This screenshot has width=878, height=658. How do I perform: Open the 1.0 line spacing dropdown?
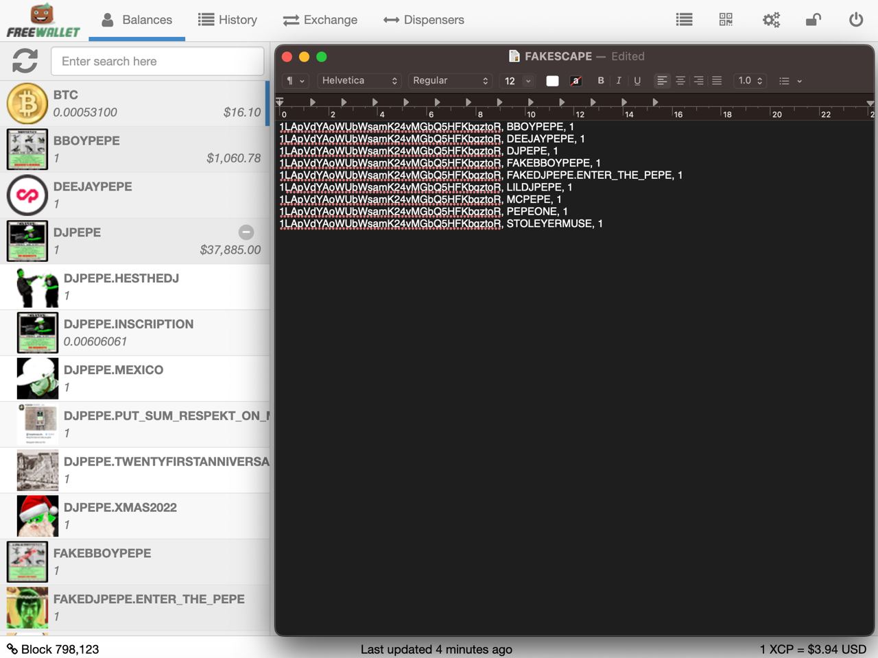[750, 81]
